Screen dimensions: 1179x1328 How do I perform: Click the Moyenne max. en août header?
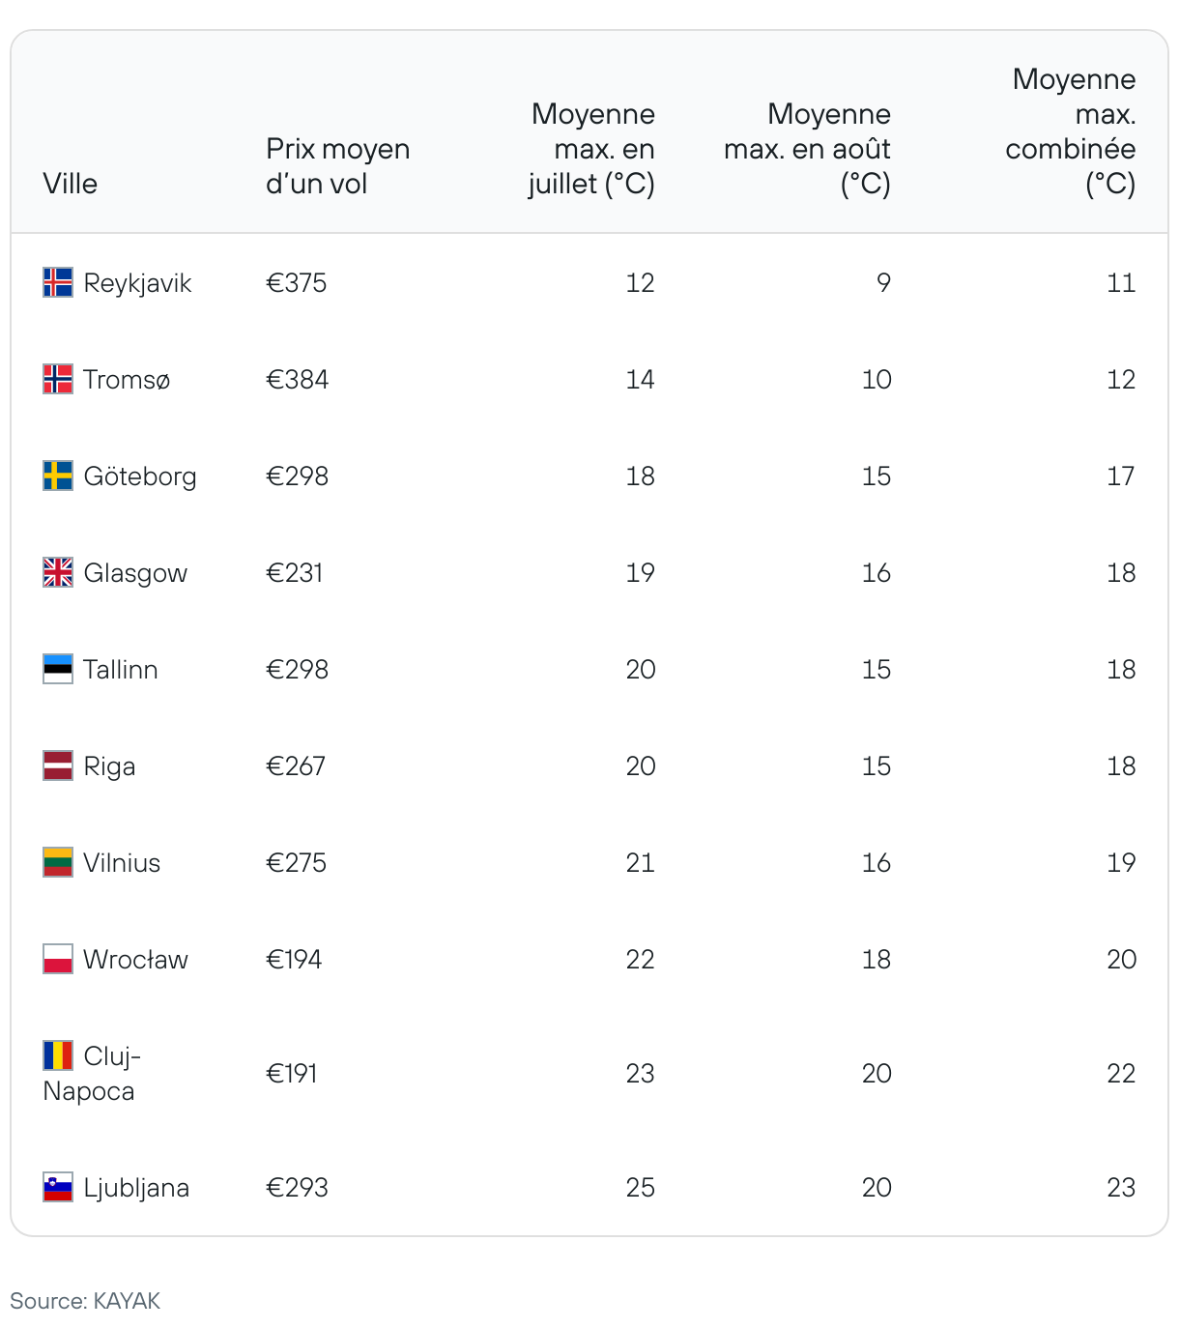807,149
